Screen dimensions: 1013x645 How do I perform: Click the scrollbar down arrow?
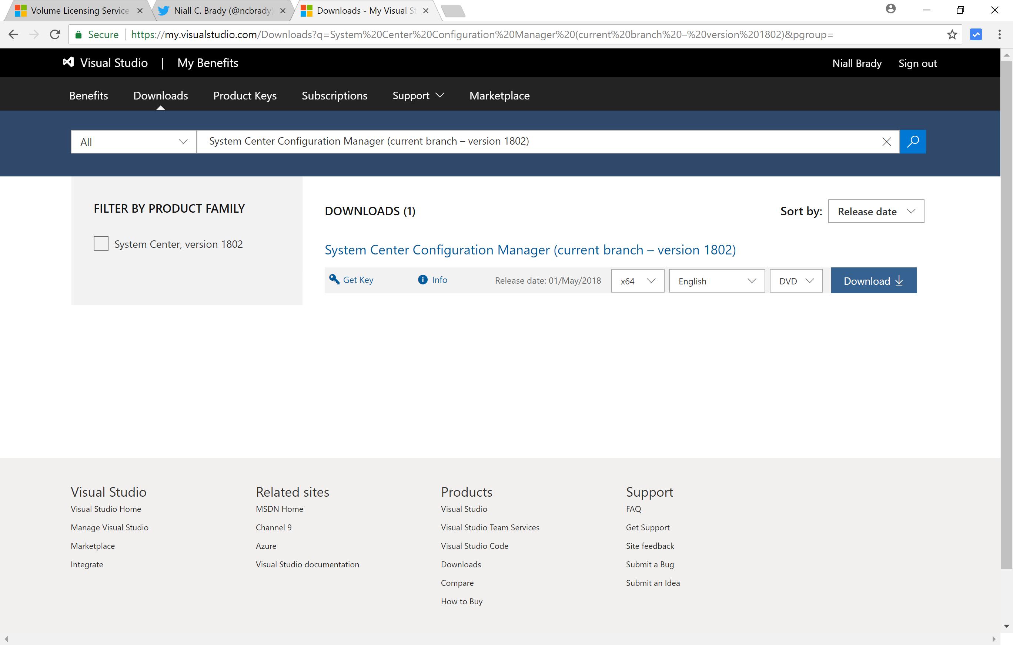click(x=1006, y=626)
